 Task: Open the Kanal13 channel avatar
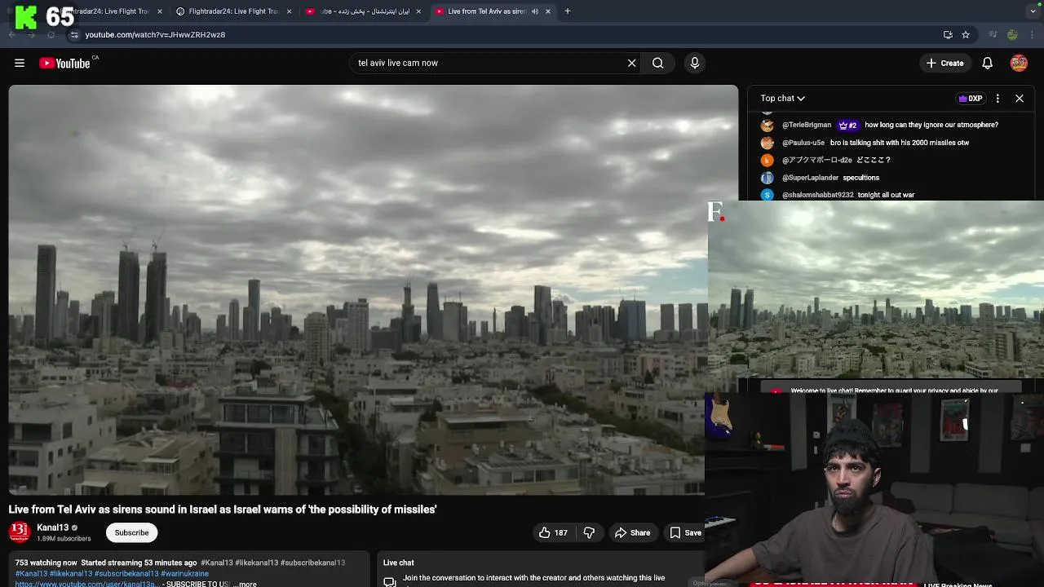pos(20,532)
